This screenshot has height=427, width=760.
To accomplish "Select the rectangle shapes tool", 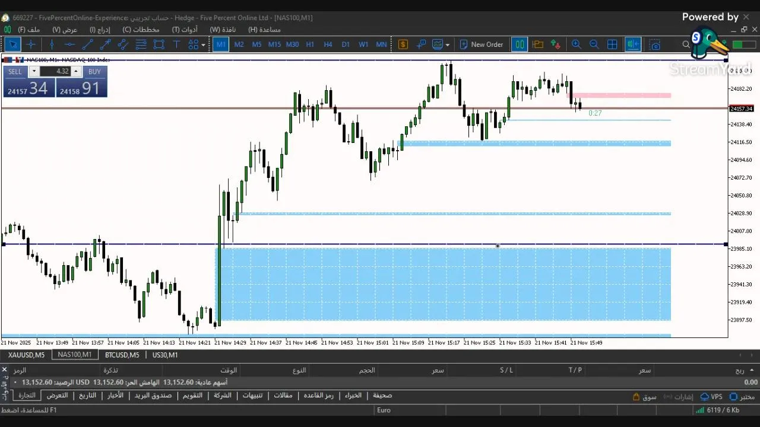I will click(159, 44).
